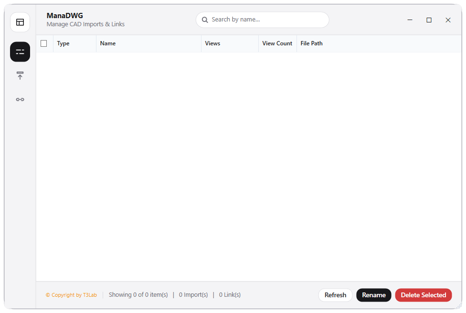This screenshot has height=313, width=466.
Task: Click the '0 Link(s)' status text
Action: coord(230,294)
